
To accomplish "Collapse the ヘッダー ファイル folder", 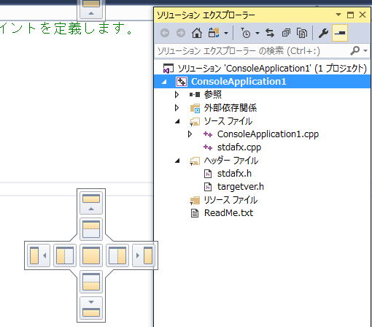I will (177, 161).
